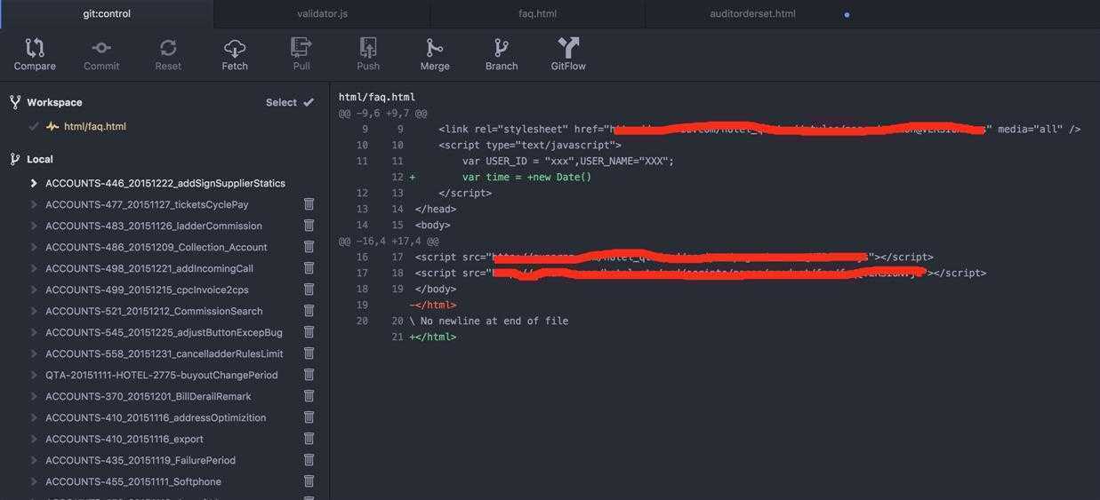Checkout branch ACCOUNTS-435_20151119_FailurePeriod

141,460
